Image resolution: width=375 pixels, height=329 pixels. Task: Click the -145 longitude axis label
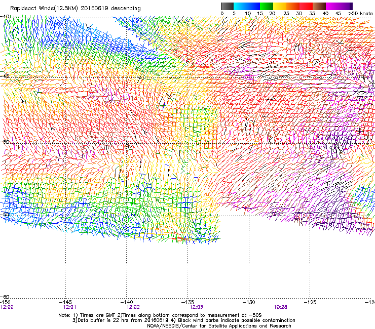click(65, 302)
